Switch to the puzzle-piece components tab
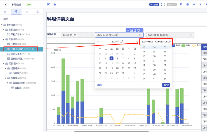The width and height of the screenshot is (207, 132). (x=5, y=12)
